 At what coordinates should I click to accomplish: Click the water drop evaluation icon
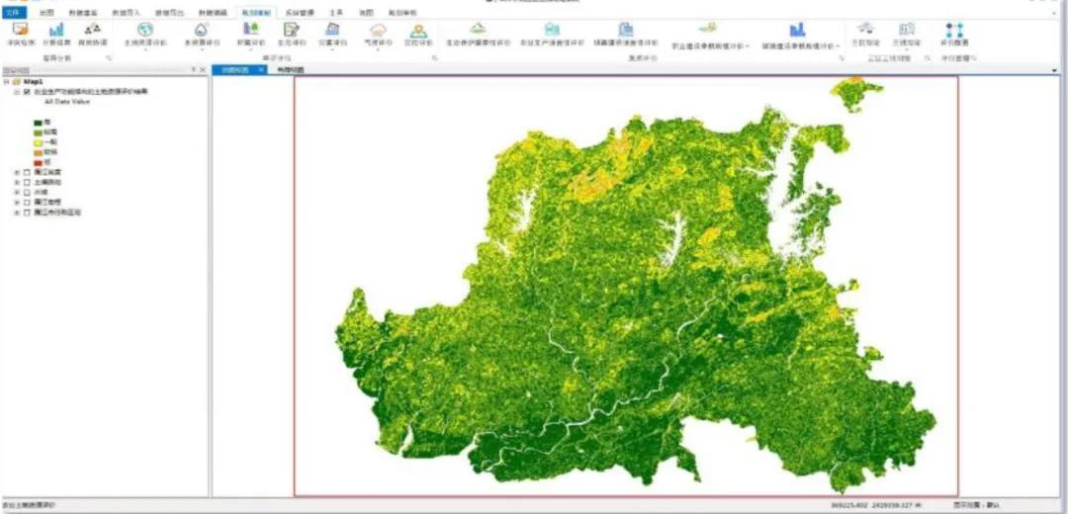pos(202,30)
